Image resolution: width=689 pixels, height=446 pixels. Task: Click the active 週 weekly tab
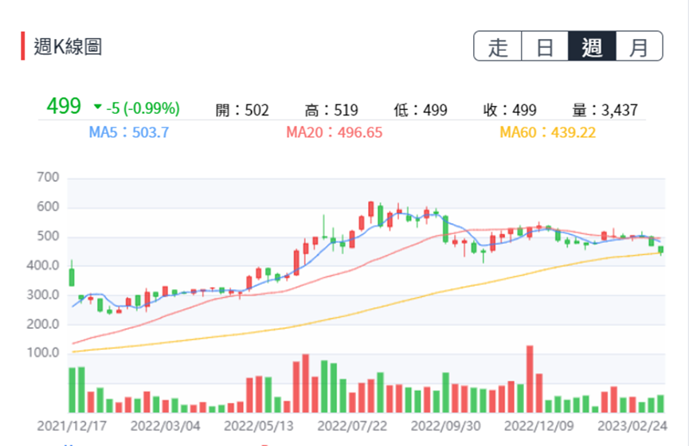(592, 47)
